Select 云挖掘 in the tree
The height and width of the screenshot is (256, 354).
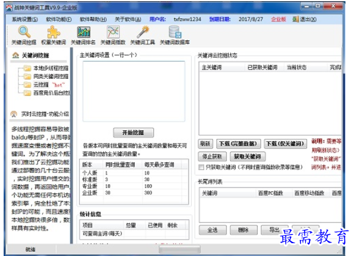pyautogui.click(x=41, y=85)
